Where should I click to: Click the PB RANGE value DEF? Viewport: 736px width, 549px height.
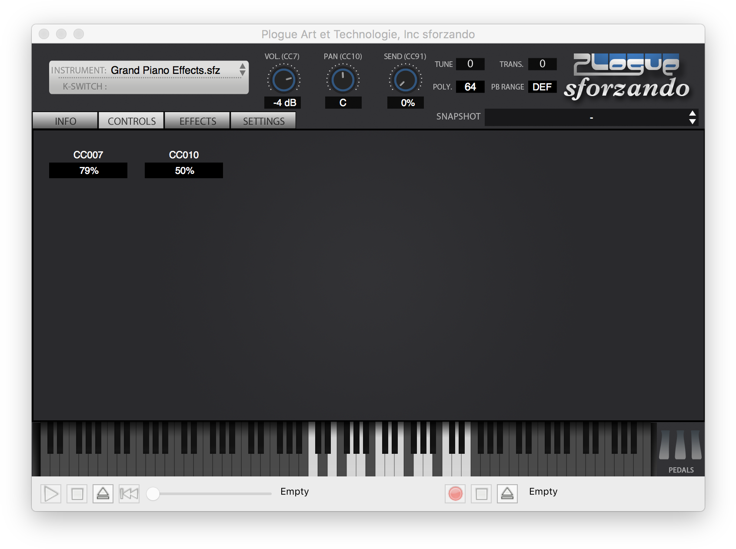click(x=542, y=87)
